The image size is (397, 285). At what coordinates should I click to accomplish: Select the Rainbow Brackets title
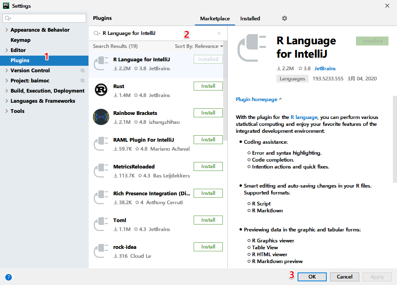pyautogui.click(x=135, y=113)
